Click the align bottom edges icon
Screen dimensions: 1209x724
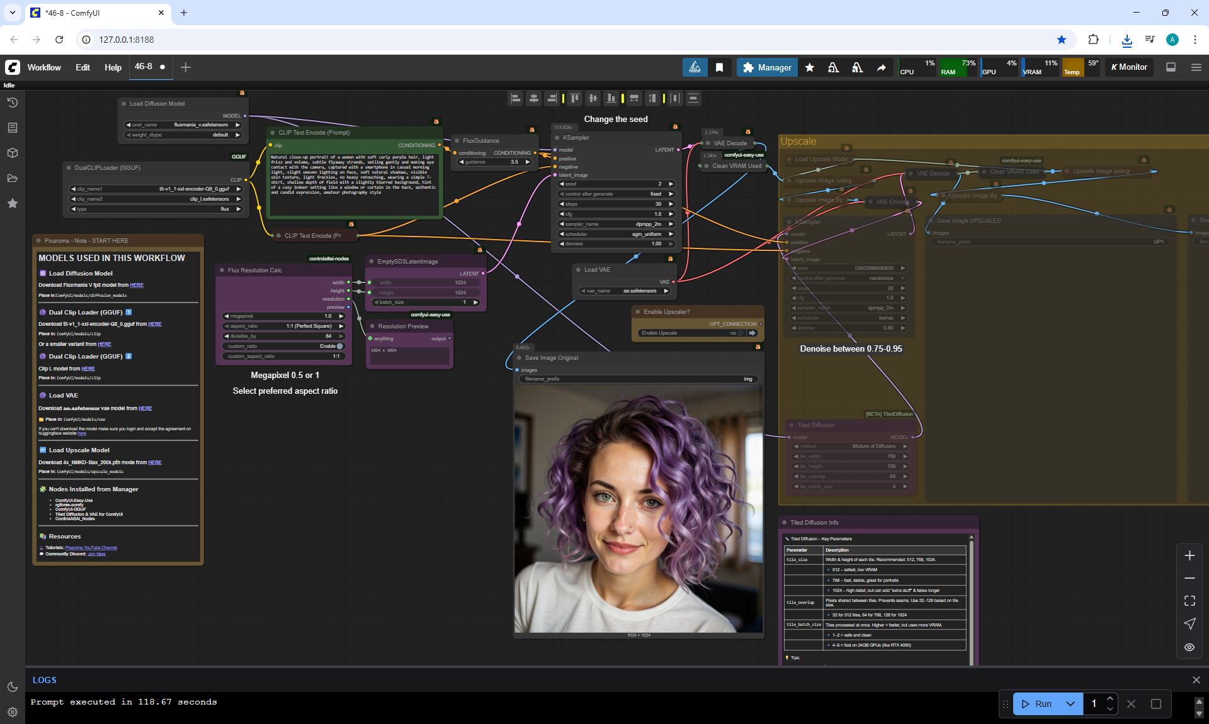click(611, 98)
